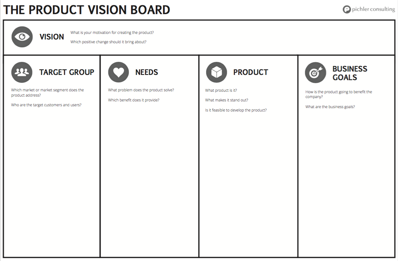The height and width of the screenshot is (261, 398).
Task: Select the BUSINESS GOALS heading
Action: click(x=350, y=73)
